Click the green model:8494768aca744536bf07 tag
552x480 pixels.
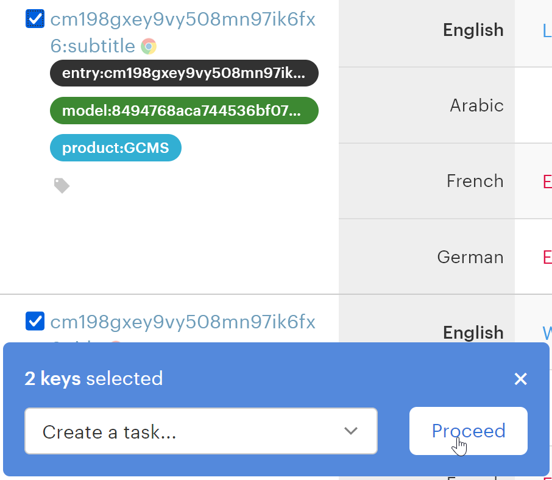[183, 111]
